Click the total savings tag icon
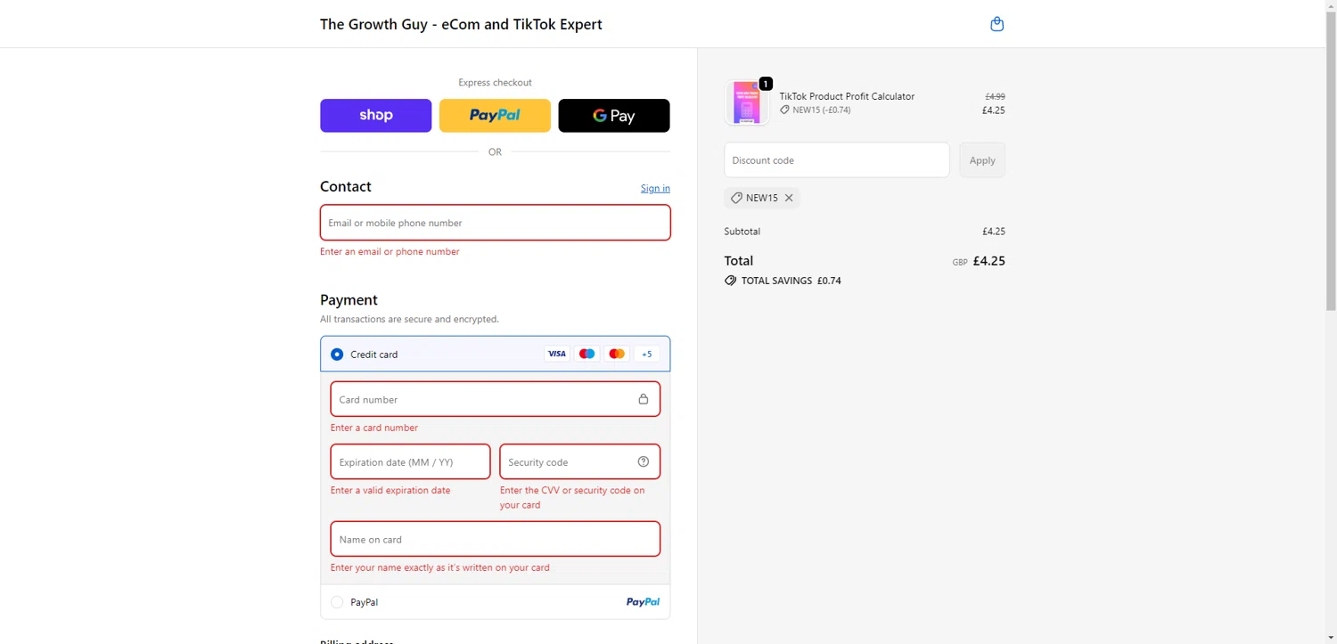Viewport: 1337px width, 644px height. (730, 281)
